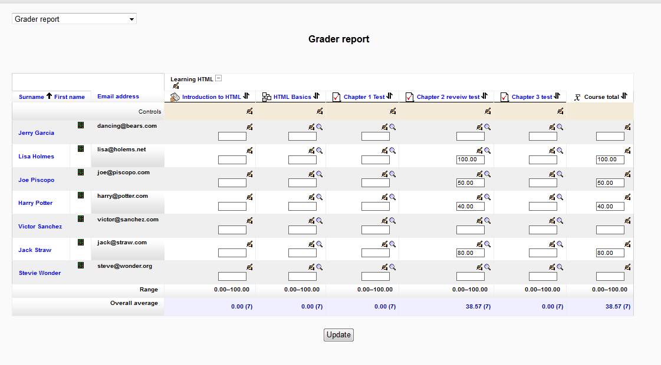Sort by Chapter 3 test column arrows
This screenshot has height=365, width=661.
[557, 96]
